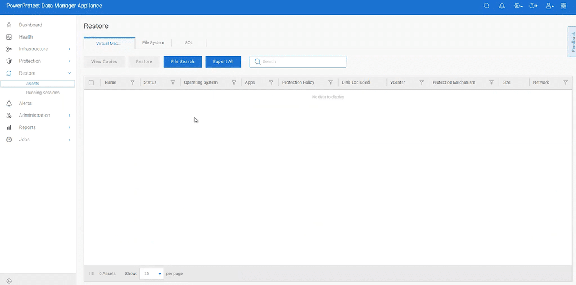
Task: Open Running Sessions under Restore
Action: coord(43,93)
